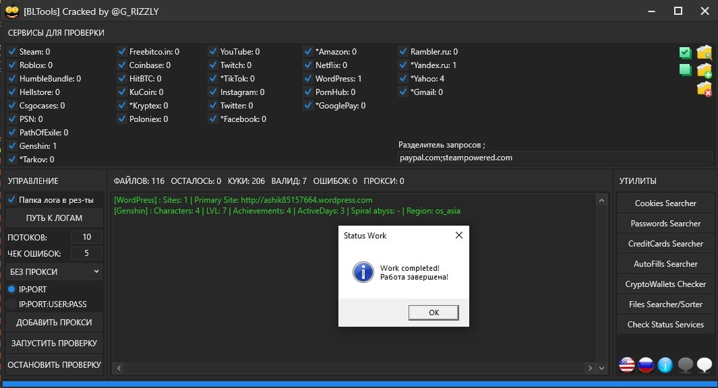Toggle the Rambler.ru checkbox
The image size is (718, 388).
click(x=403, y=51)
